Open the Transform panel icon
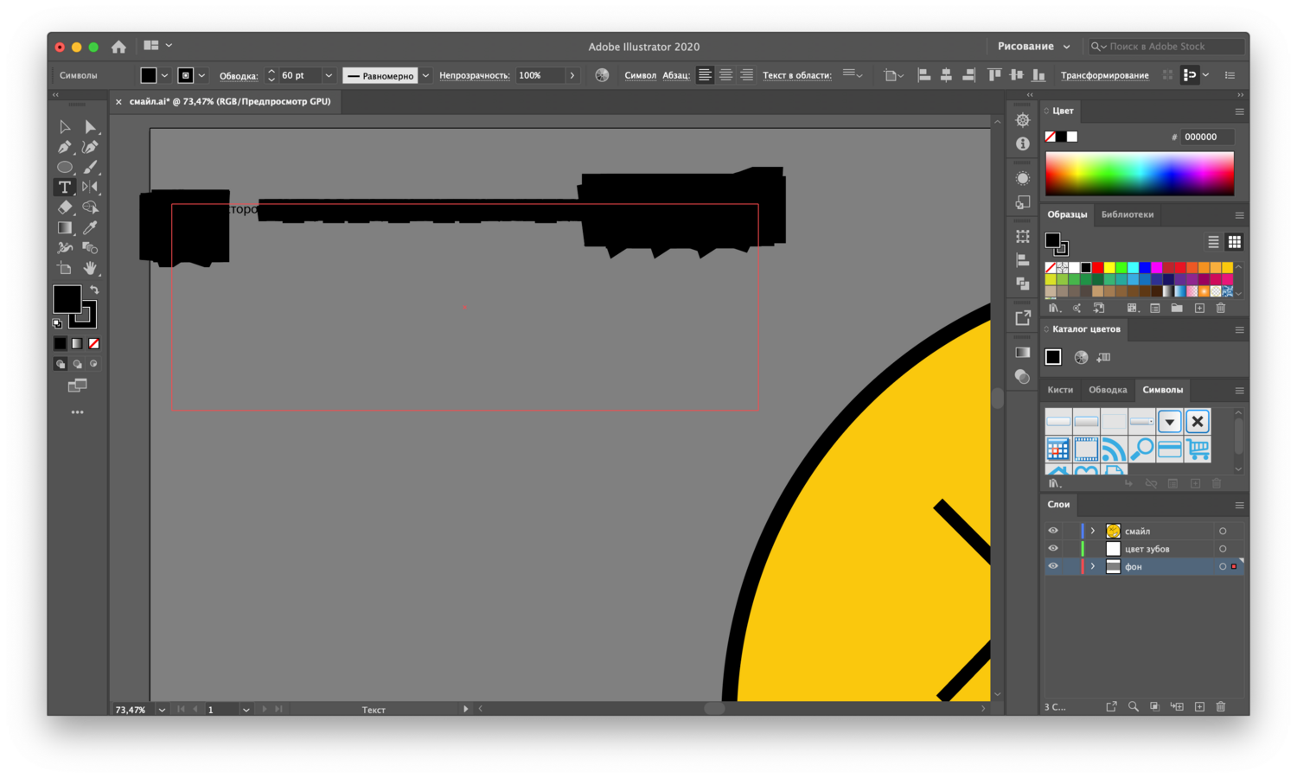Image resolution: width=1297 pixels, height=778 pixels. coord(1023,236)
